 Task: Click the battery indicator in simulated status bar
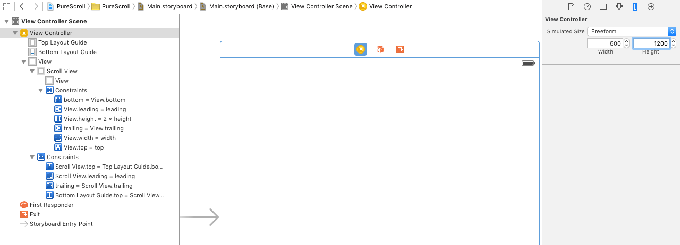point(528,63)
